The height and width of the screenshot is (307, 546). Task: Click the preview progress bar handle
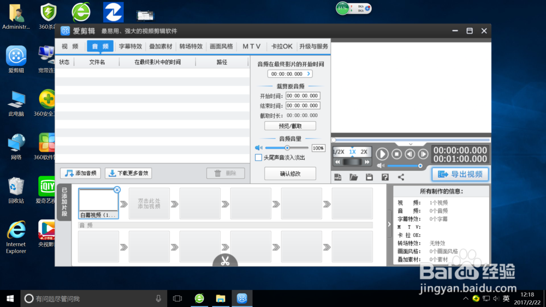click(334, 140)
